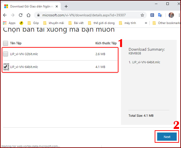This screenshot has width=181, height=148.
Task: Click the Download Summary heading
Action: coord(147,49)
